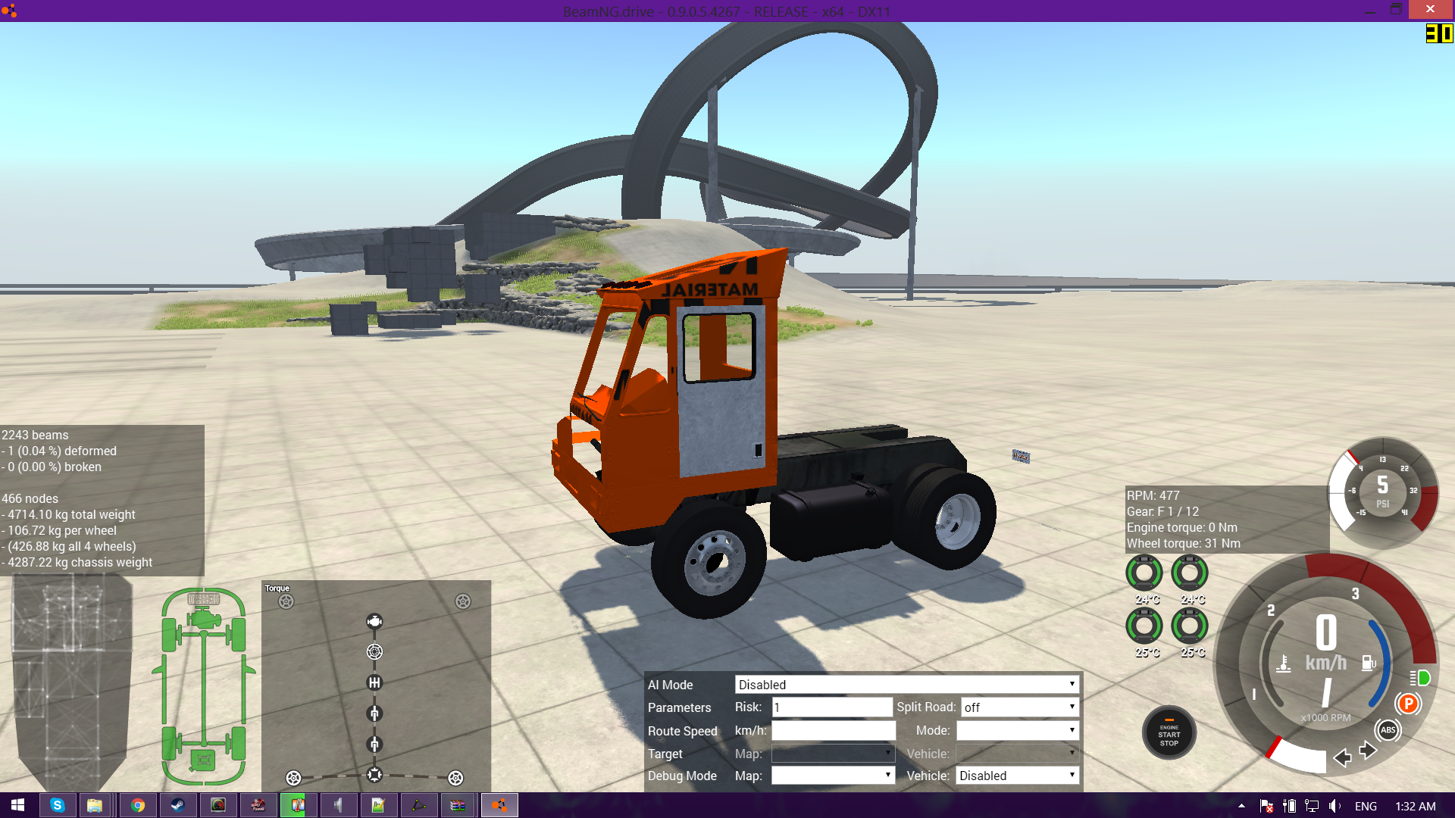The width and height of the screenshot is (1455, 818).
Task: Click the Route Speed km/h field
Action: click(833, 731)
